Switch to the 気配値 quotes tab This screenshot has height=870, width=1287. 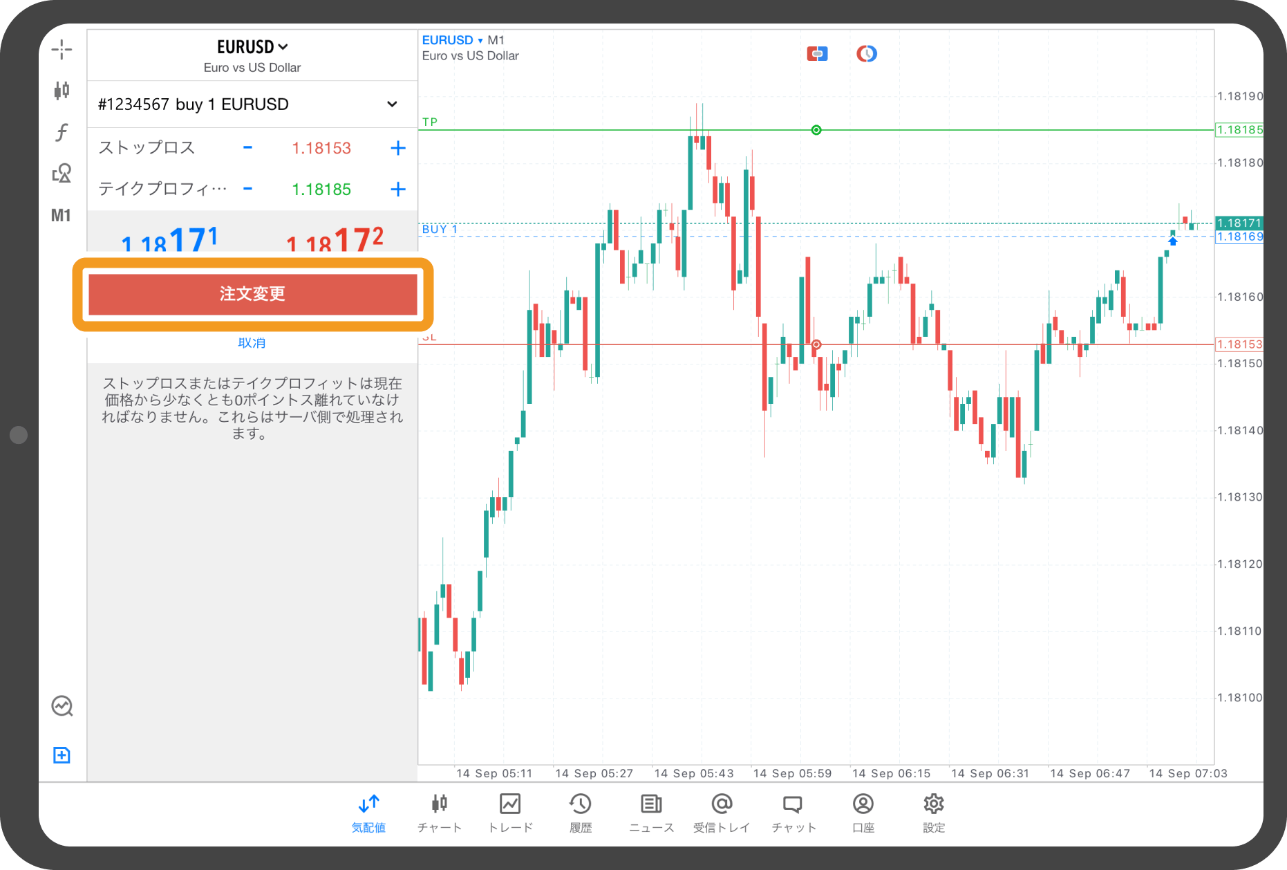pyautogui.click(x=369, y=813)
